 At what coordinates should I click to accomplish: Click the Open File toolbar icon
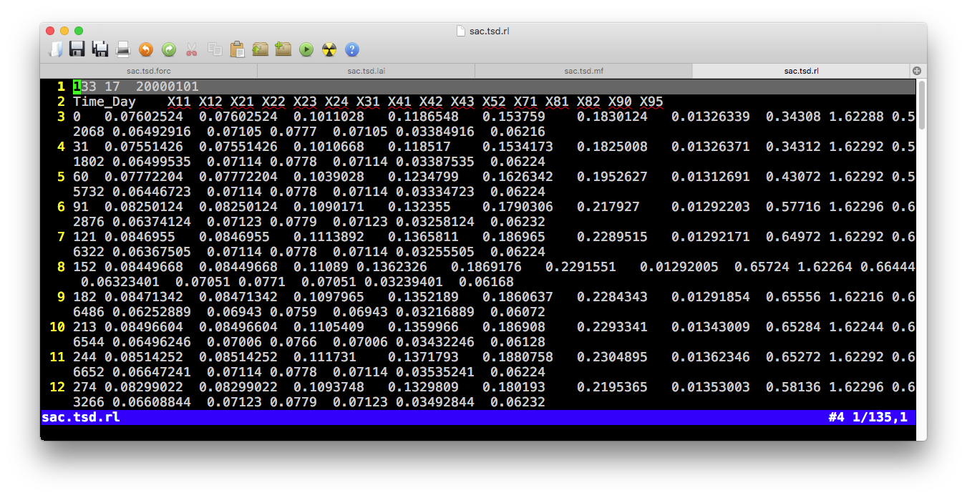[x=55, y=49]
